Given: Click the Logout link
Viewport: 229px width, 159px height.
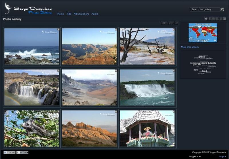Looking at the screenshot, I should (222, 157).
